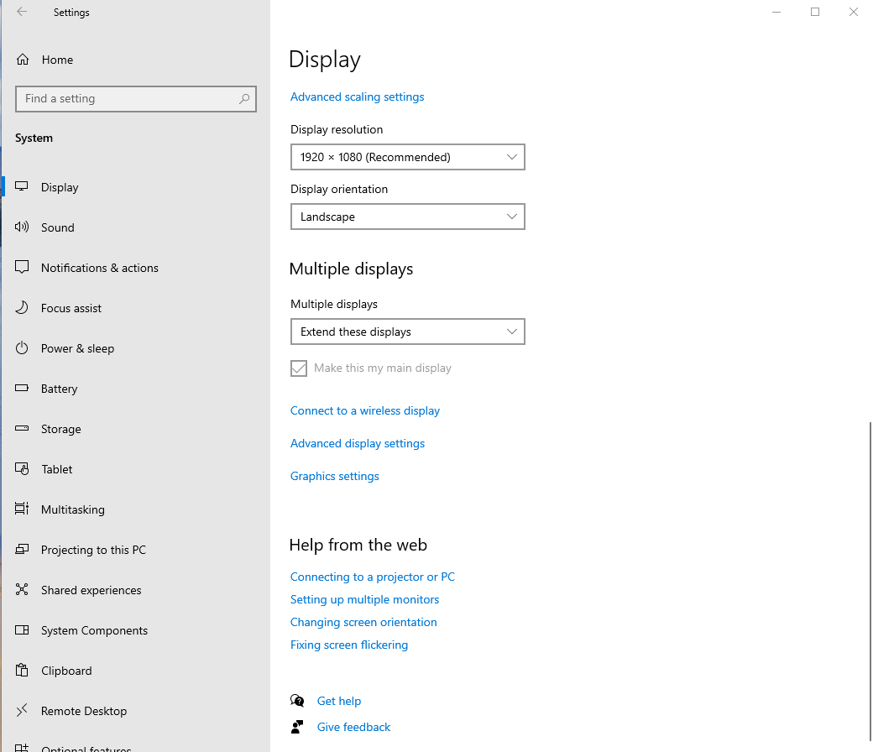Toggle the Make this my main display checkbox
This screenshot has width=873, height=752.
pos(299,368)
